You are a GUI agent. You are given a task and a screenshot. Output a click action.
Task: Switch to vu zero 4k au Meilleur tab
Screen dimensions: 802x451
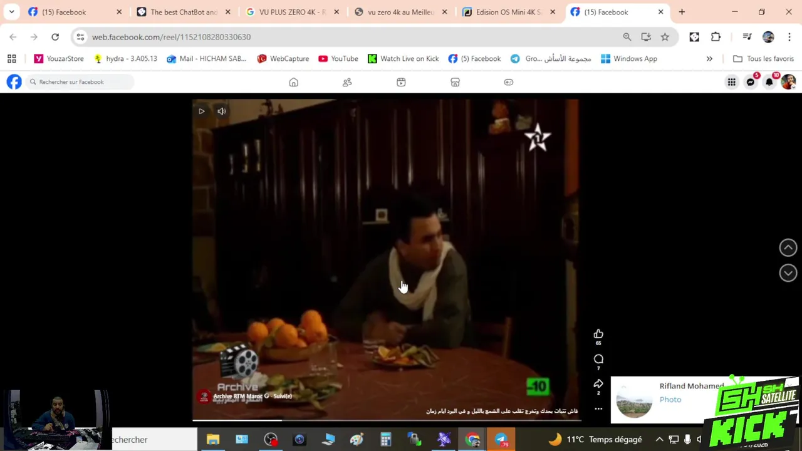click(400, 12)
